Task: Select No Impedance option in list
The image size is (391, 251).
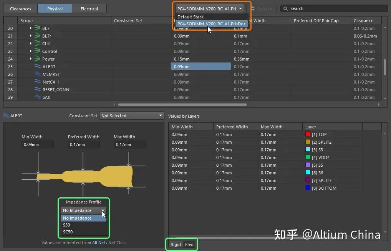Action: (x=83, y=218)
